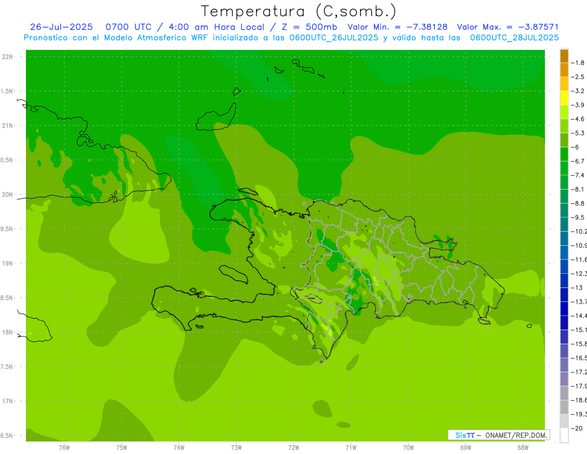Click the white band below -20
587x454 pixels.
[564, 435]
